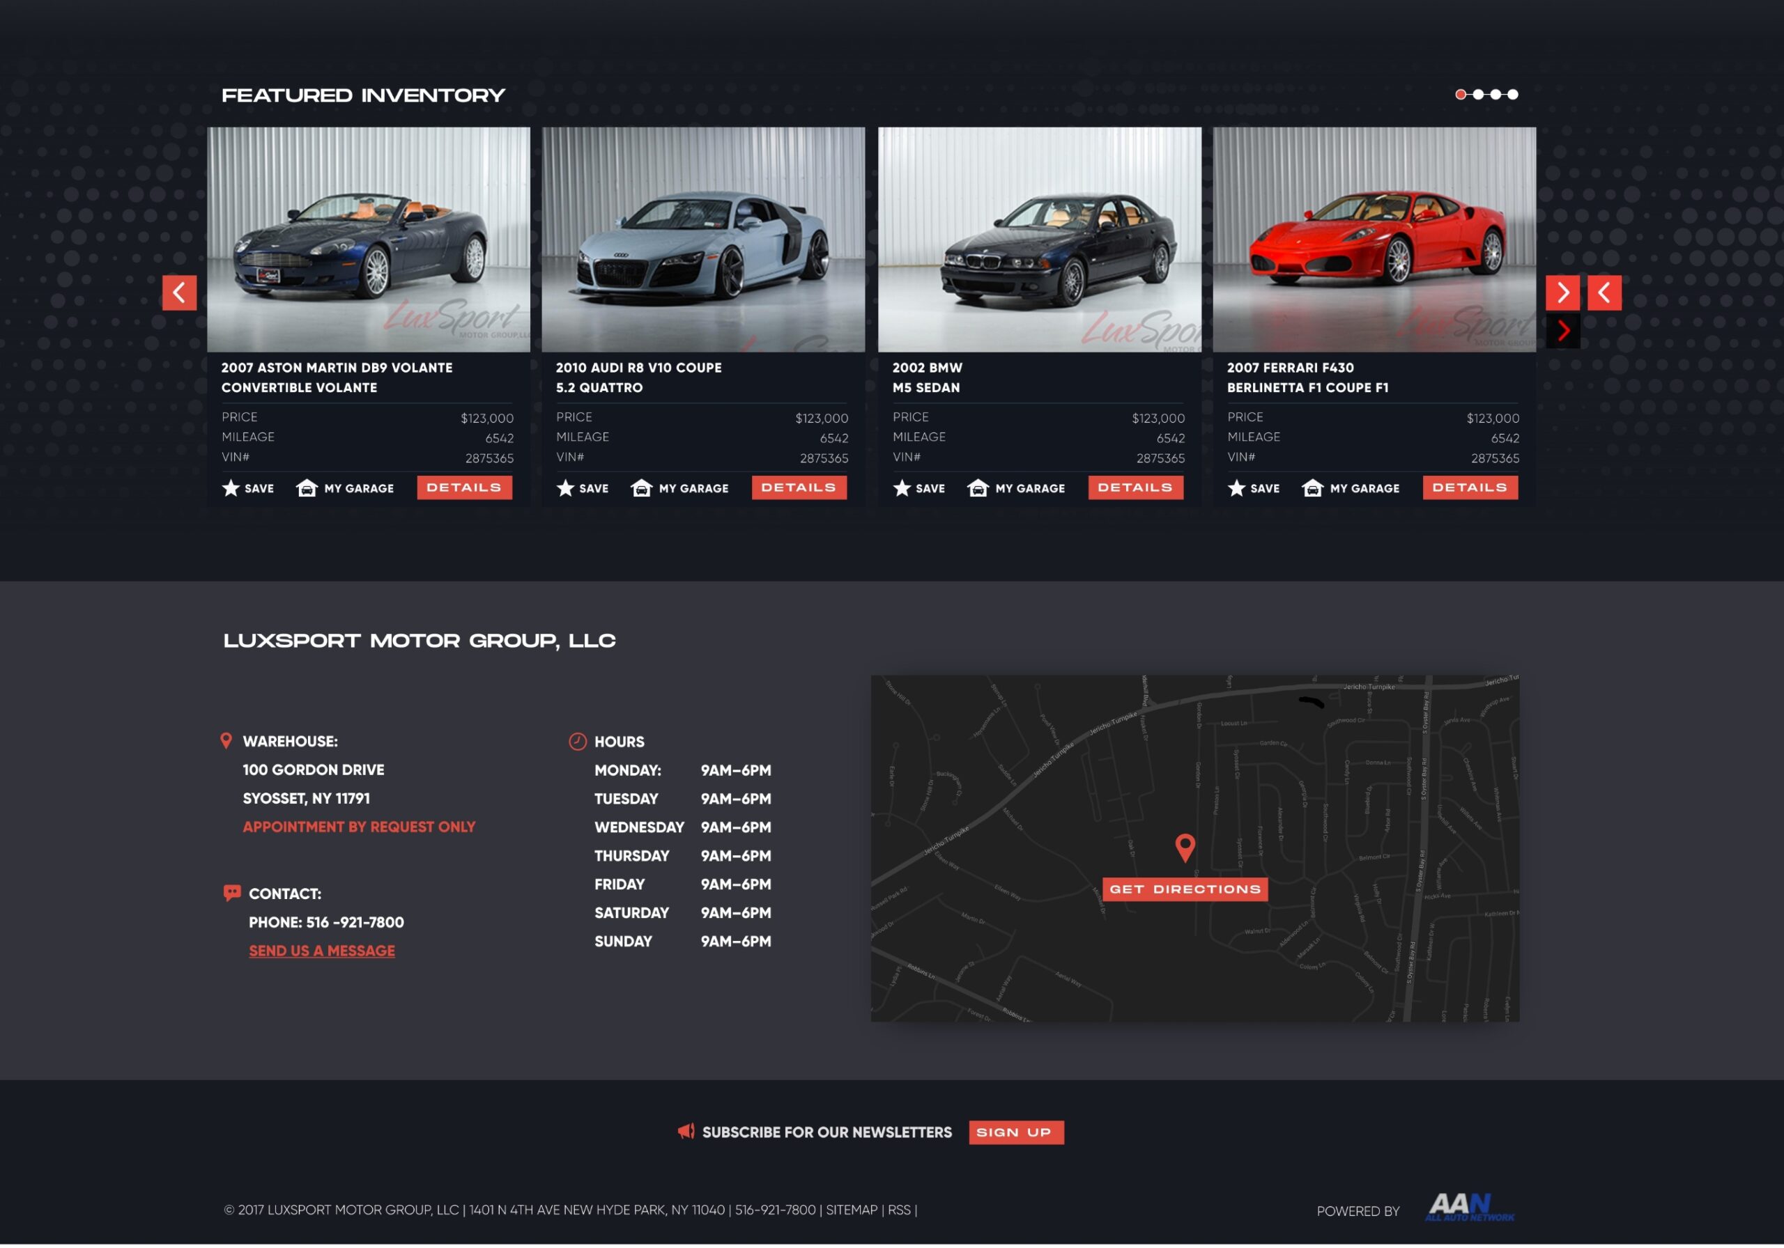
Task: Click the phone number 516-921-7800
Action: click(355, 923)
